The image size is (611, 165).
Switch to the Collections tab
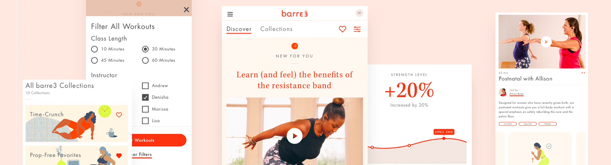point(276,29)
